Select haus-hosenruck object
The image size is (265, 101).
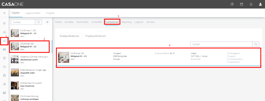31,86
